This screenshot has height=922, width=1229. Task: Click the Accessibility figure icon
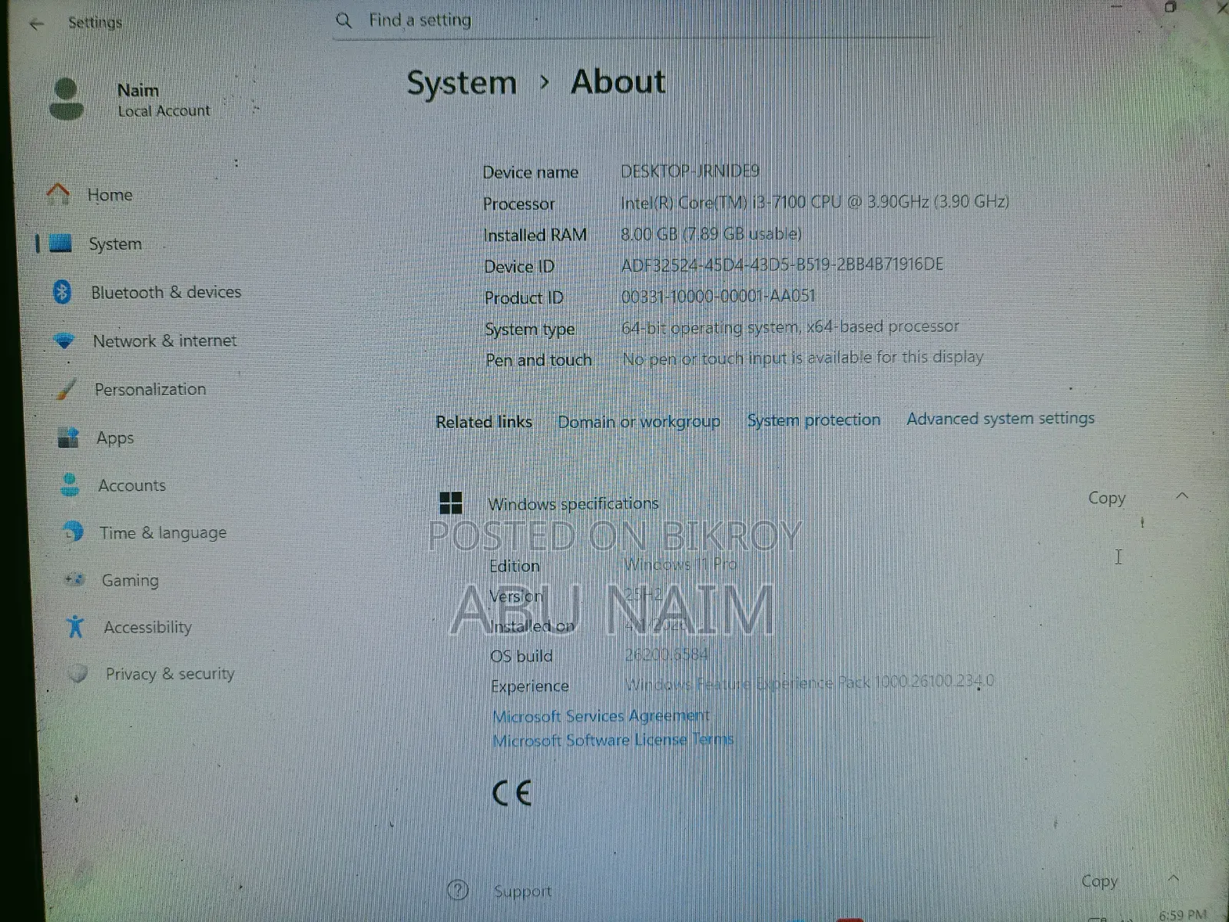(75, 626)
